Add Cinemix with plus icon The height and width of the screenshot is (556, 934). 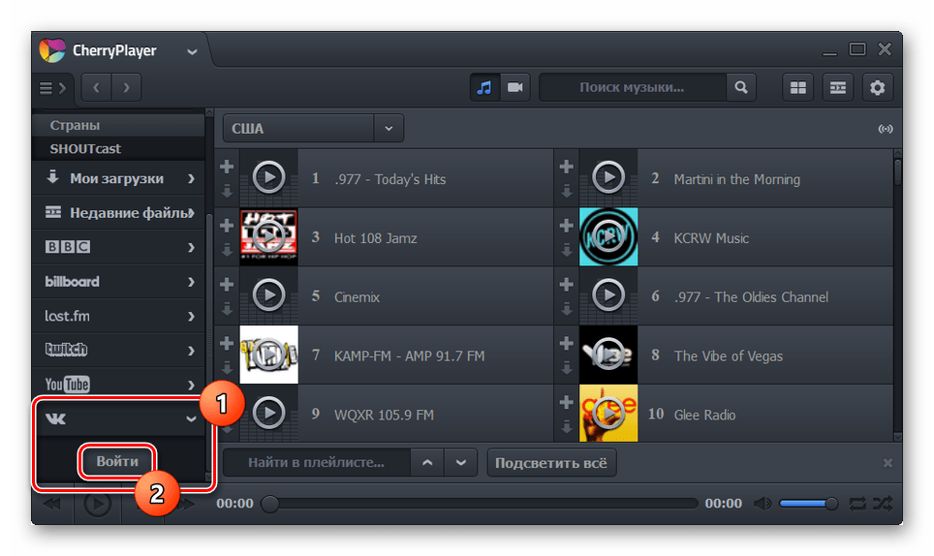(x=227, y=285)
